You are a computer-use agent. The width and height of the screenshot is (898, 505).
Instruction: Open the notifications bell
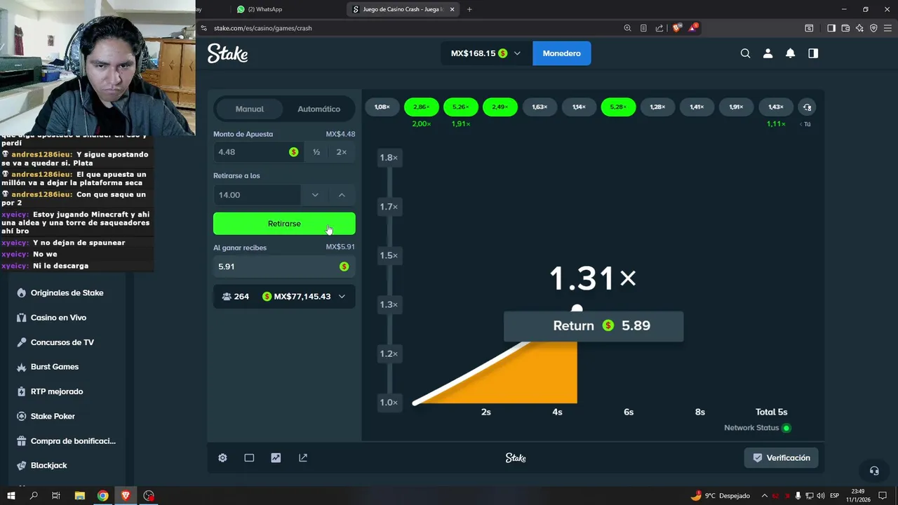point(790,53)
